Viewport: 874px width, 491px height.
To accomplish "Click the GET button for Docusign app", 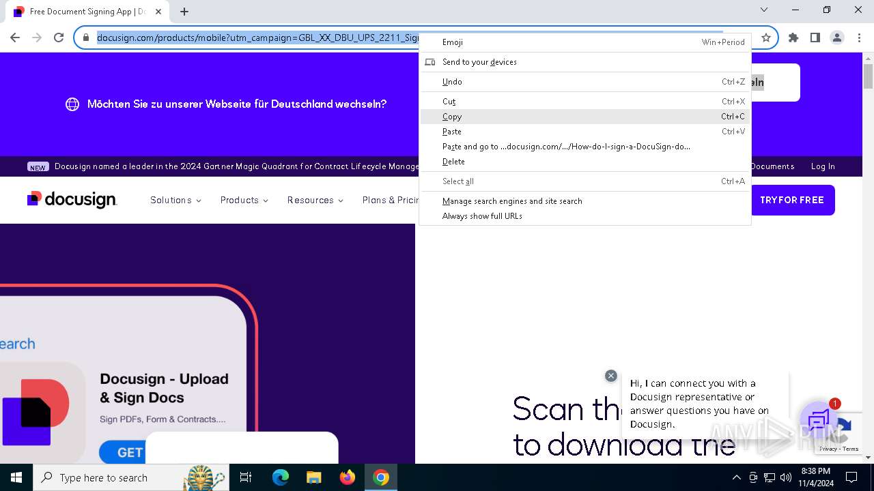I will point(122,452).
